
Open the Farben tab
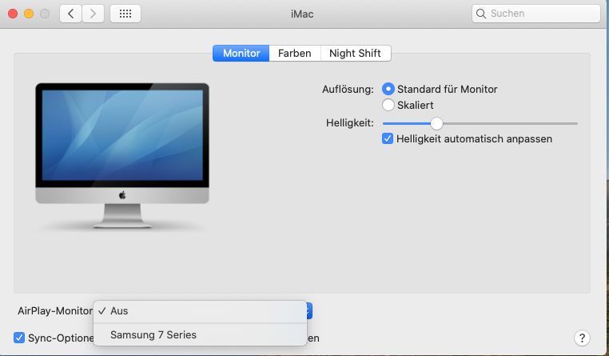point(294,54)
